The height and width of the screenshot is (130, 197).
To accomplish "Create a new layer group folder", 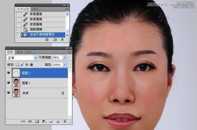I will (x=51, y=121).
